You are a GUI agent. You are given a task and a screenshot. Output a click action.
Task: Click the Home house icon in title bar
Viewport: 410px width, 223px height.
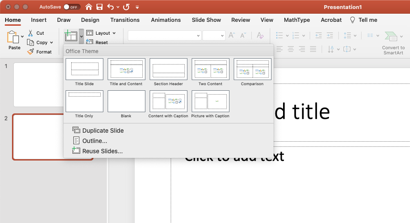tap(89, 7)
